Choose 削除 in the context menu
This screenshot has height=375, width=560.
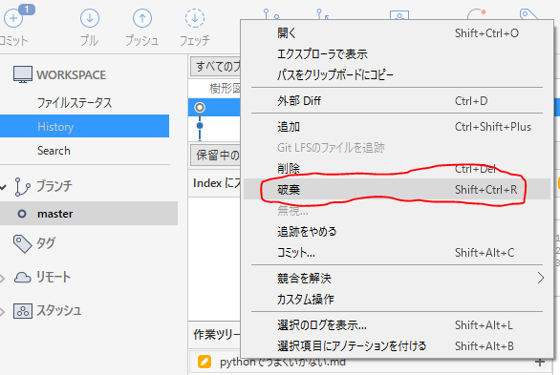(398, 168)
